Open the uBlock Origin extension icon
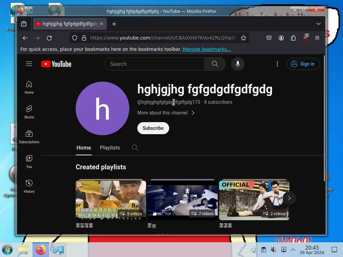Viewport: 343px width, 257px height. pos(305,37)
